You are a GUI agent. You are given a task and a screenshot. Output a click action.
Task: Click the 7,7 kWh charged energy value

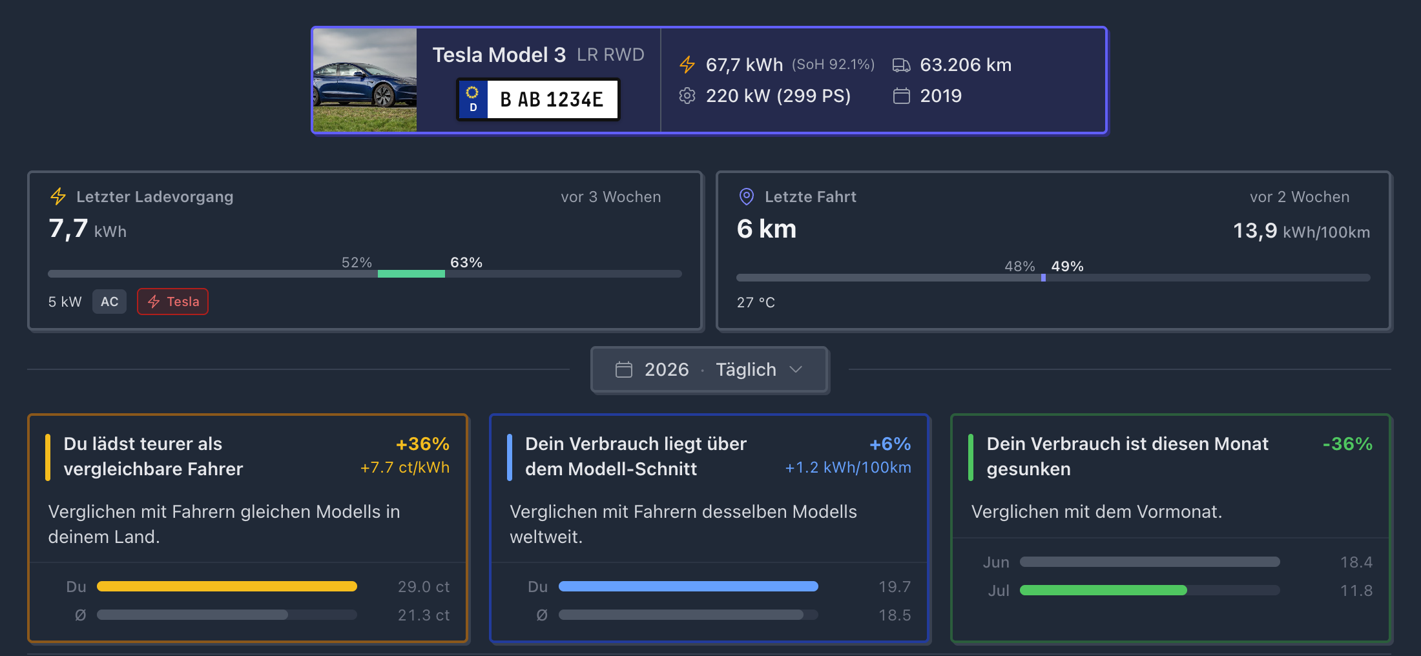(x=88, y=229)
